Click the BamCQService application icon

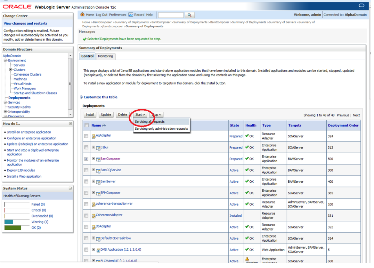98,171
